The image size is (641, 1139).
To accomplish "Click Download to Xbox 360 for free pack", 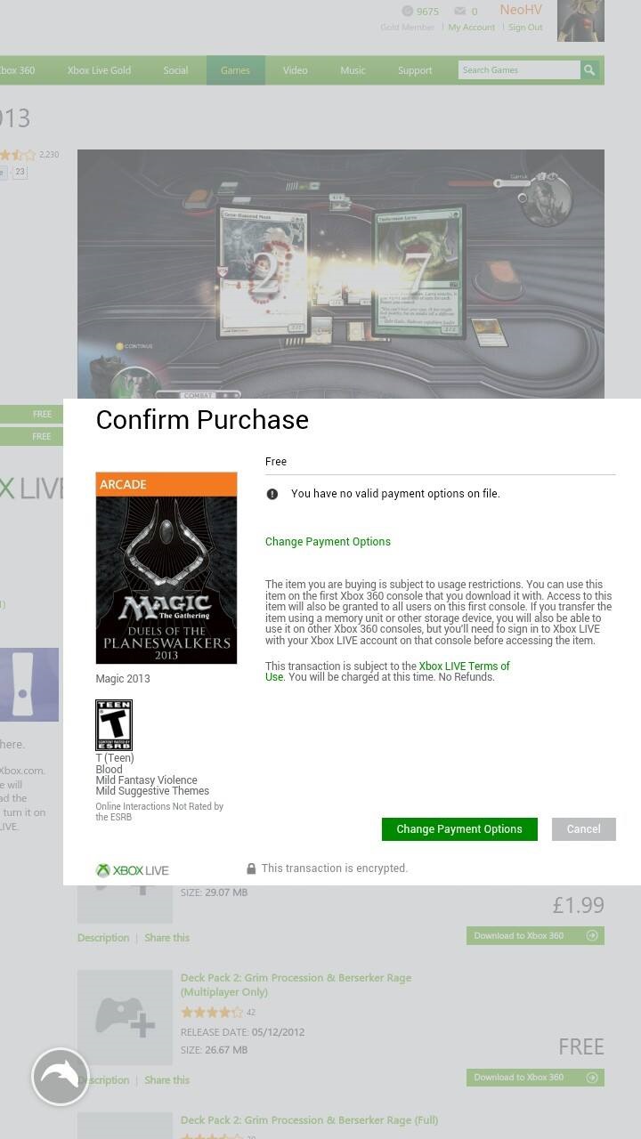I will [535, 1078].
